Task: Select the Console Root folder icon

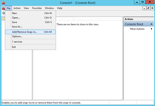Action: tap(3, 19)
